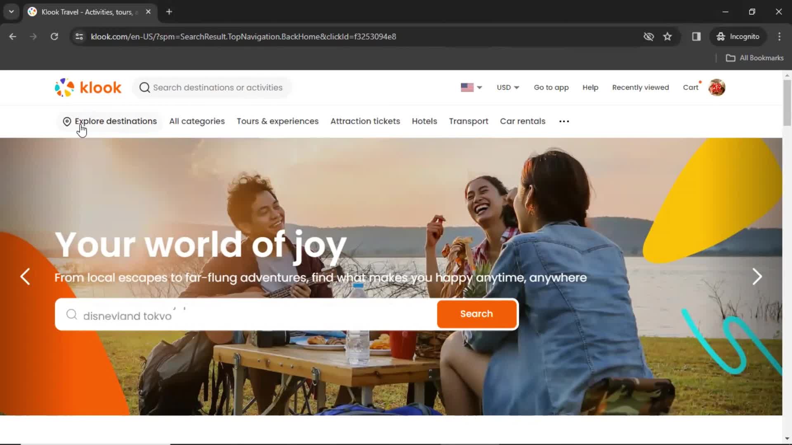792x445 pixels.
Task: Select the Tours & experiences tab
Action: tap(278, 121)
